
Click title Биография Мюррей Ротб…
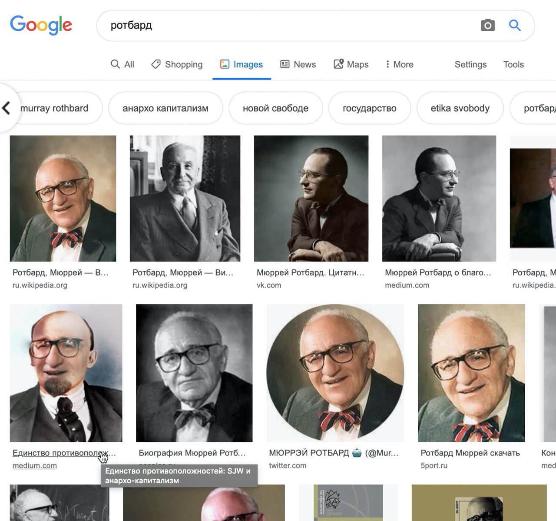pos(192,453)
